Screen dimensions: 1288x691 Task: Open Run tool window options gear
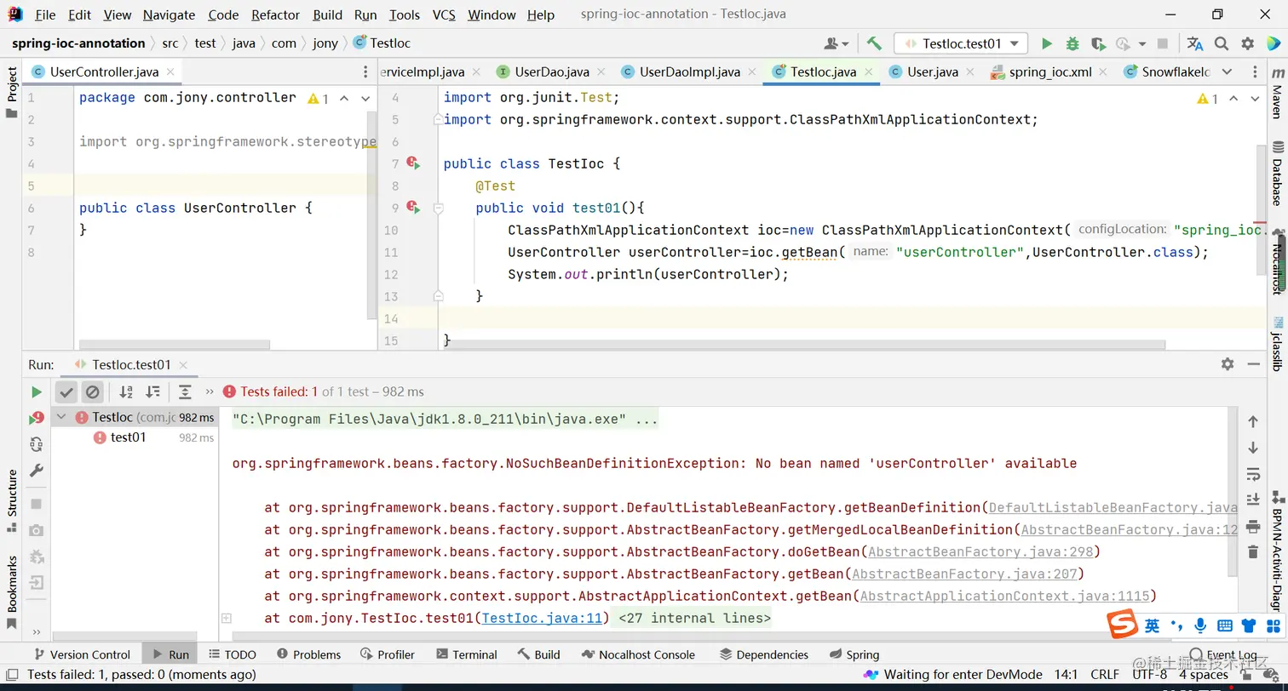coord(1228,364)
